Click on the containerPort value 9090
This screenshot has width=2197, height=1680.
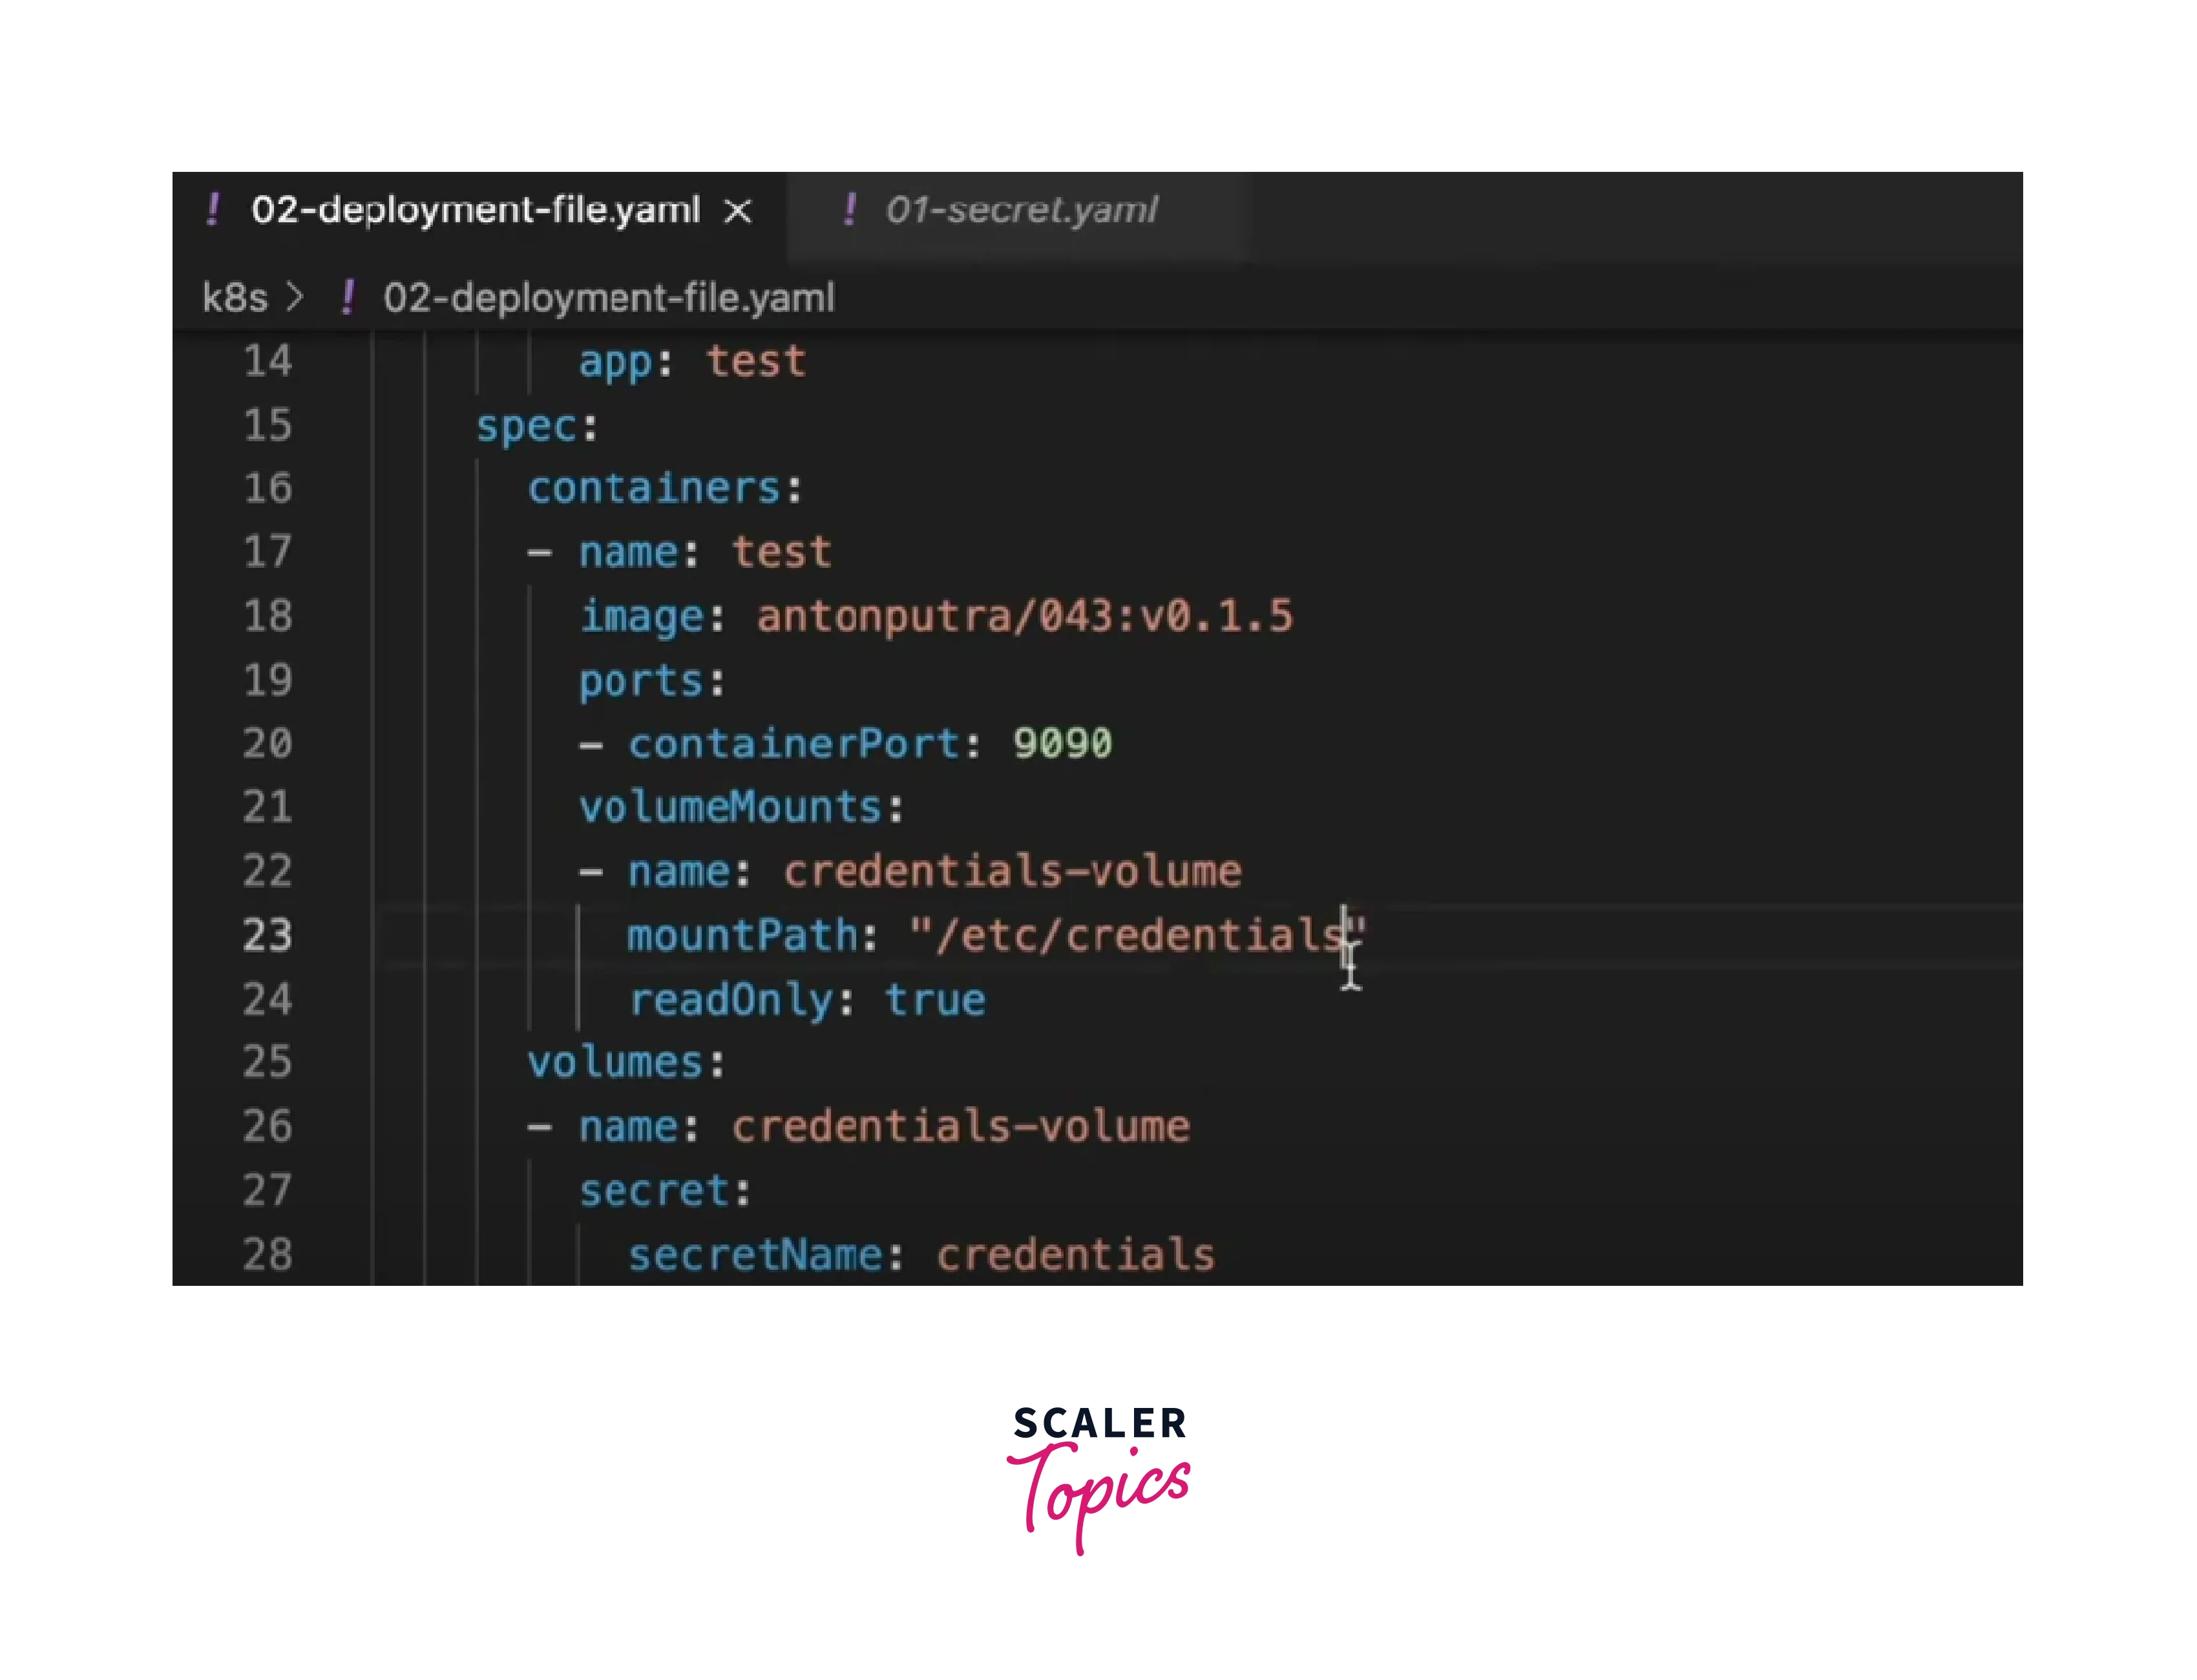pyautogui.click(x=1062, y=744)
